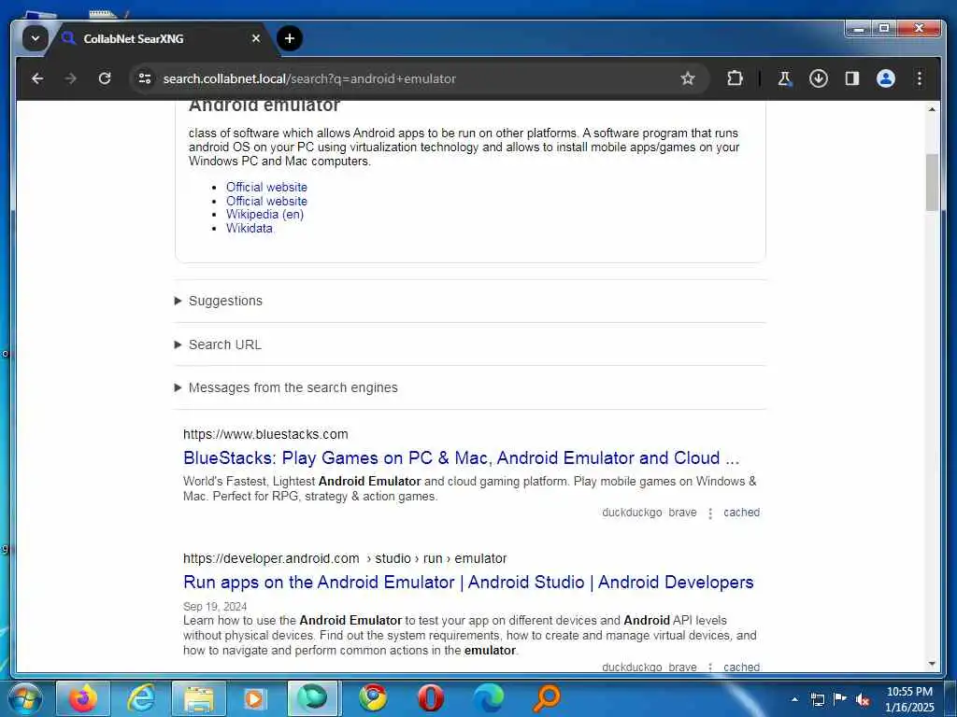Launch Microsoft Edge from the taskbar
Screen dimensions: 957x717
click(x=488, y=698)
